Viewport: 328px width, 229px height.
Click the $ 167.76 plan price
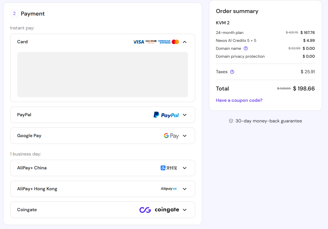(x=308, y=33)
